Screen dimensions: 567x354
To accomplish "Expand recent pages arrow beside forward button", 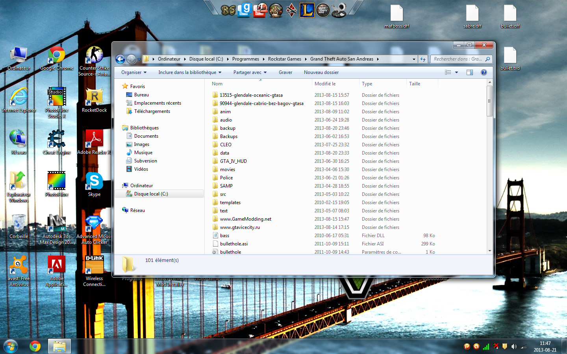I will 139,59.
